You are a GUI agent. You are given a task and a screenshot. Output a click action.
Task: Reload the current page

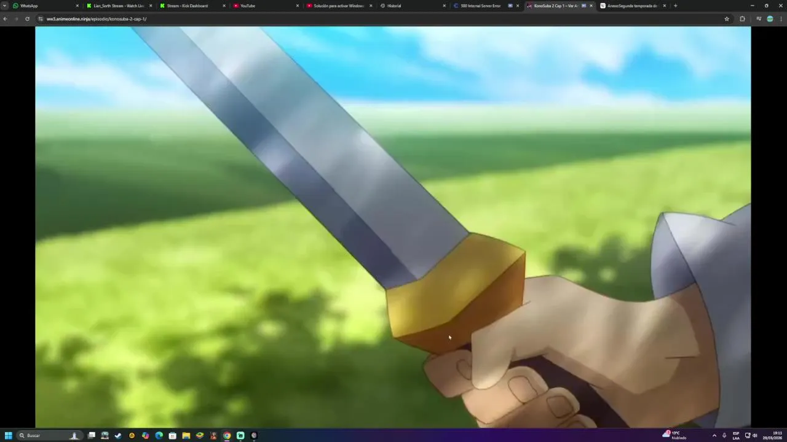click(x=27, y=19)
